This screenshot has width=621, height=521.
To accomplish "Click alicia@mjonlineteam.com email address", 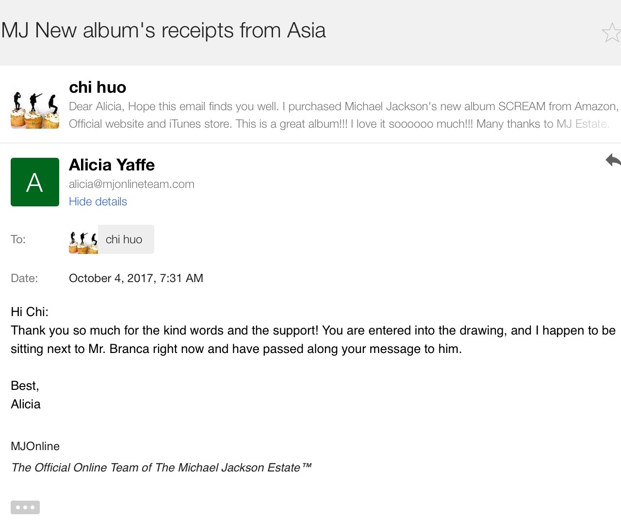I will click(x=131, y=184).
